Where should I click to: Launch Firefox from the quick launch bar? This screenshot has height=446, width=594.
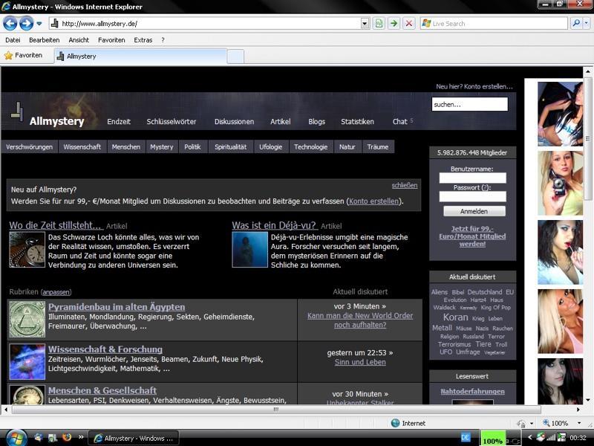(x=67, y=438)
